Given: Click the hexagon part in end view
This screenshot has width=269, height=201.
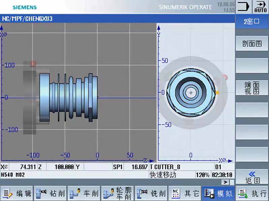Looking at the screenshot, I should click(191, 93).
